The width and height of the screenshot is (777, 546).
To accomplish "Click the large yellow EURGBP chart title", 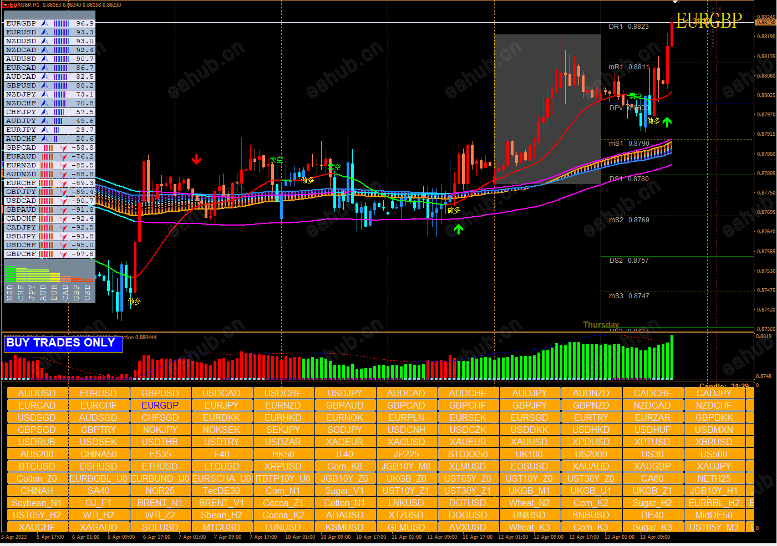I will pyautogui.click(x=709, y=21).
